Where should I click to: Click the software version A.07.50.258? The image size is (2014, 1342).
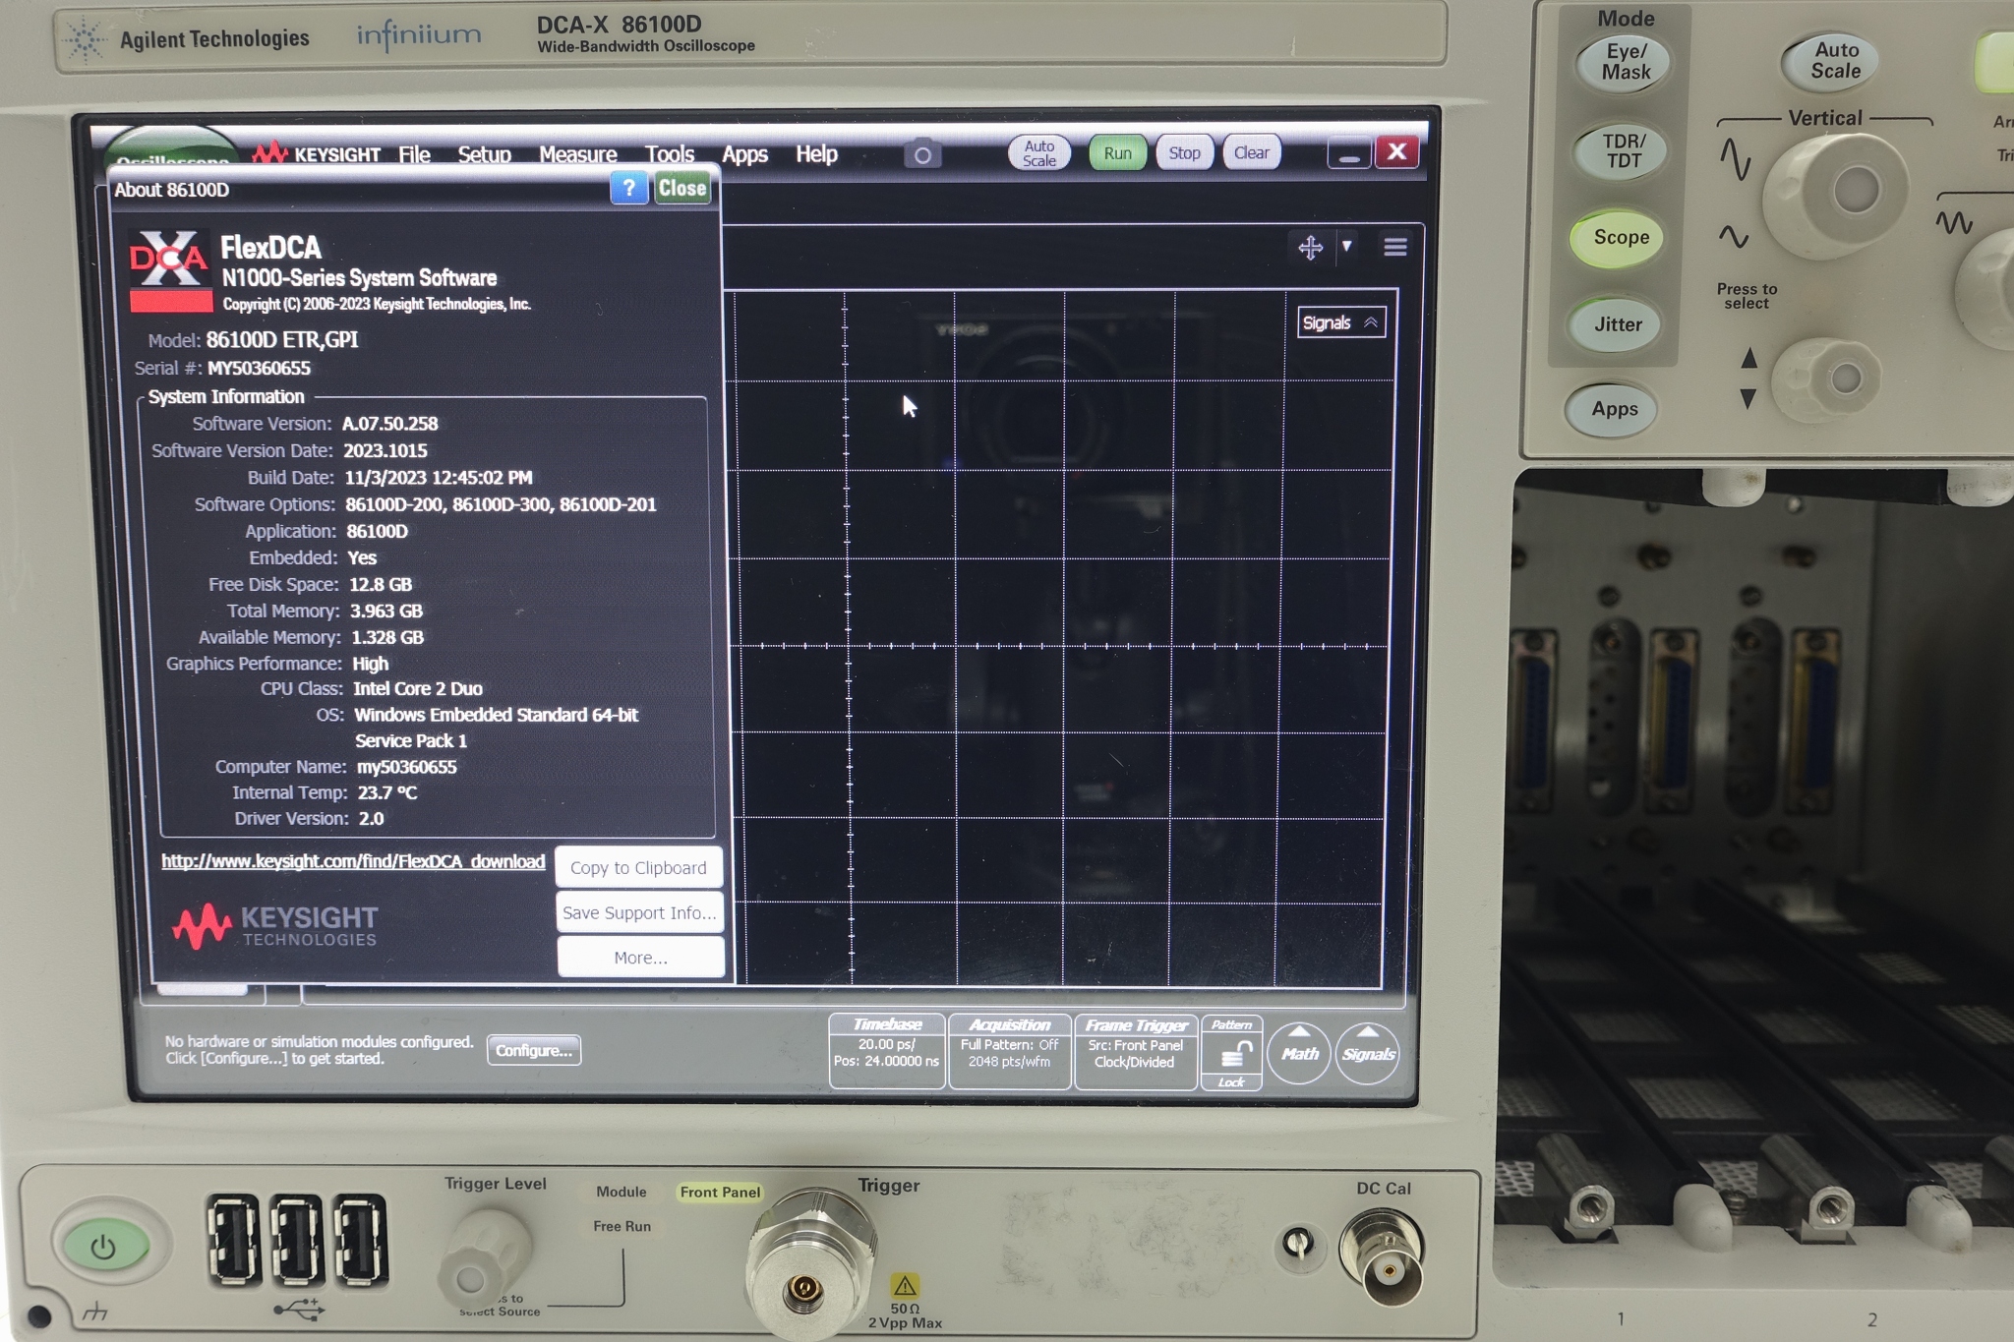pos(389,424)
